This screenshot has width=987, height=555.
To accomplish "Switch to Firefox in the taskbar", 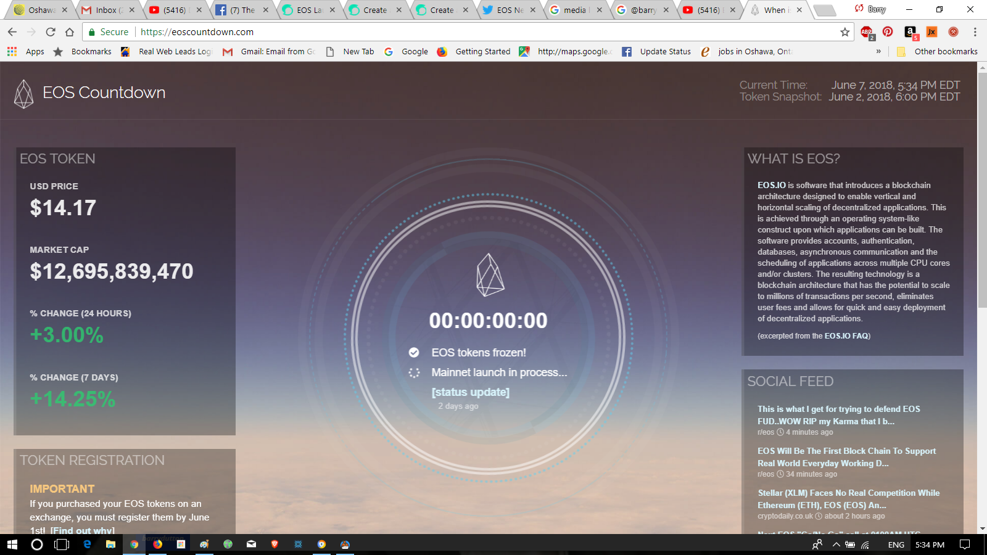I will point(158,545).
